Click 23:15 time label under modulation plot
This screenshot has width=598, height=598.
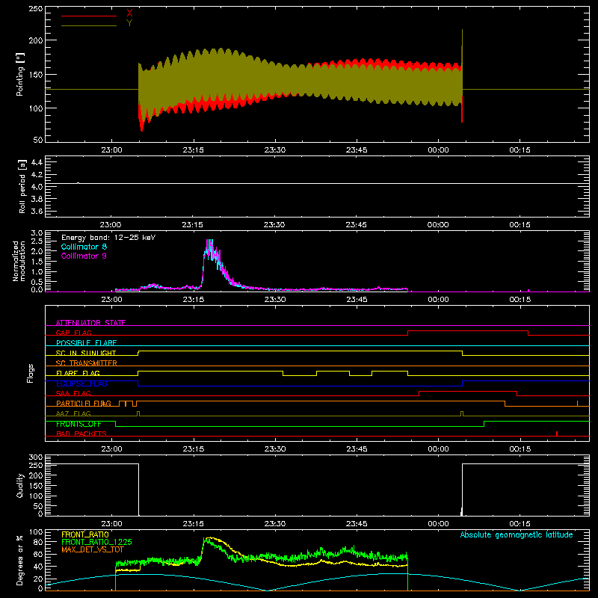pos(194,300)
